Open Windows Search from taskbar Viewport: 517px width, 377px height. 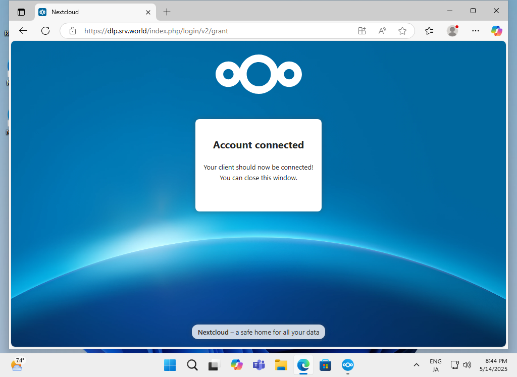192,365
